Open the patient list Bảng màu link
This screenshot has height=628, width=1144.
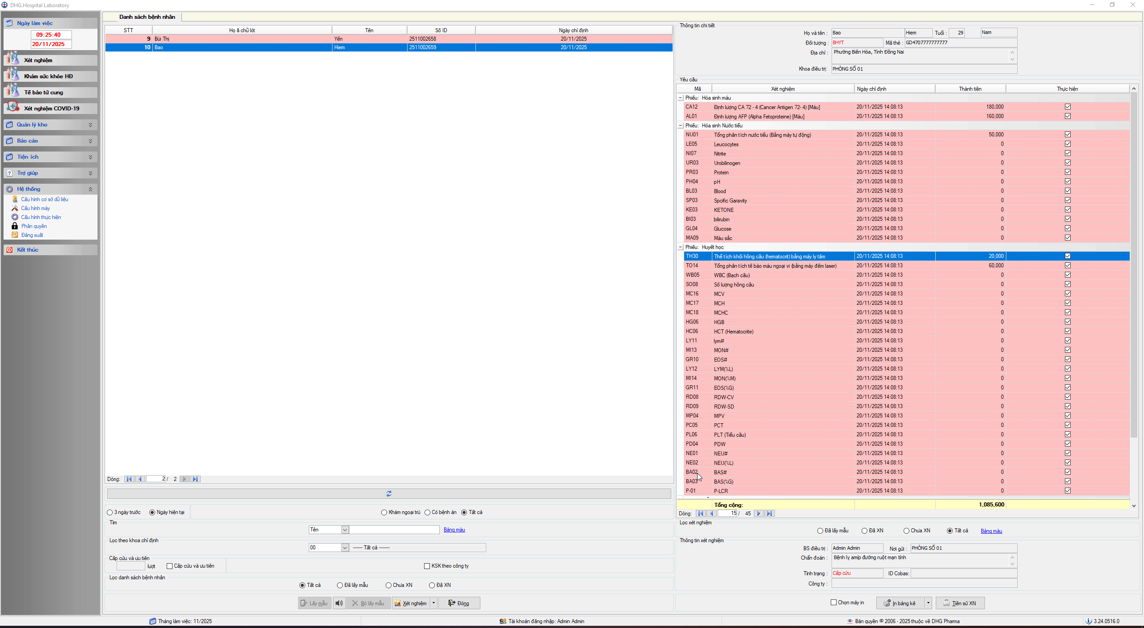[x=454, y=530]
